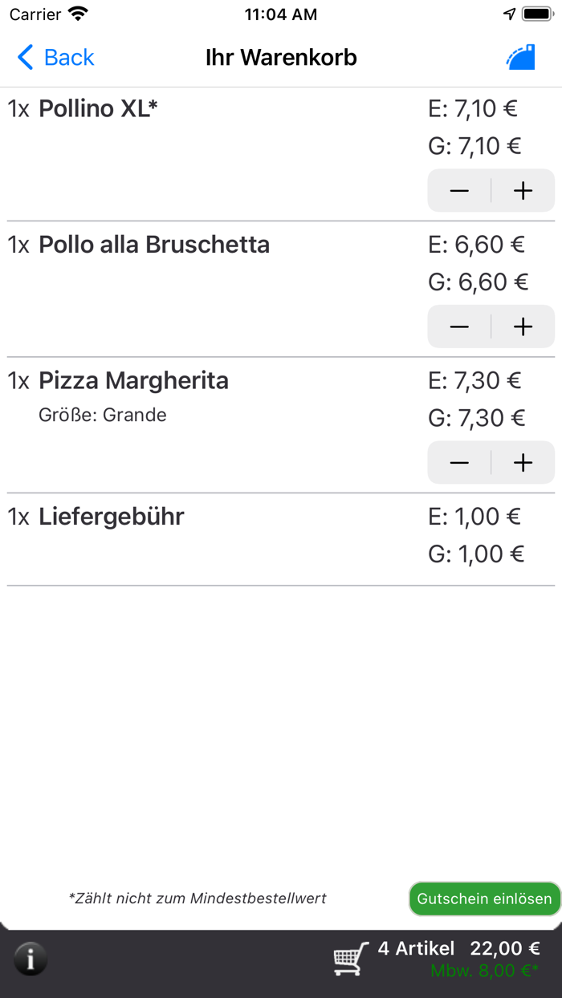
Task: Decrease quantity of Pollino XL*
Action: (458, 190)
